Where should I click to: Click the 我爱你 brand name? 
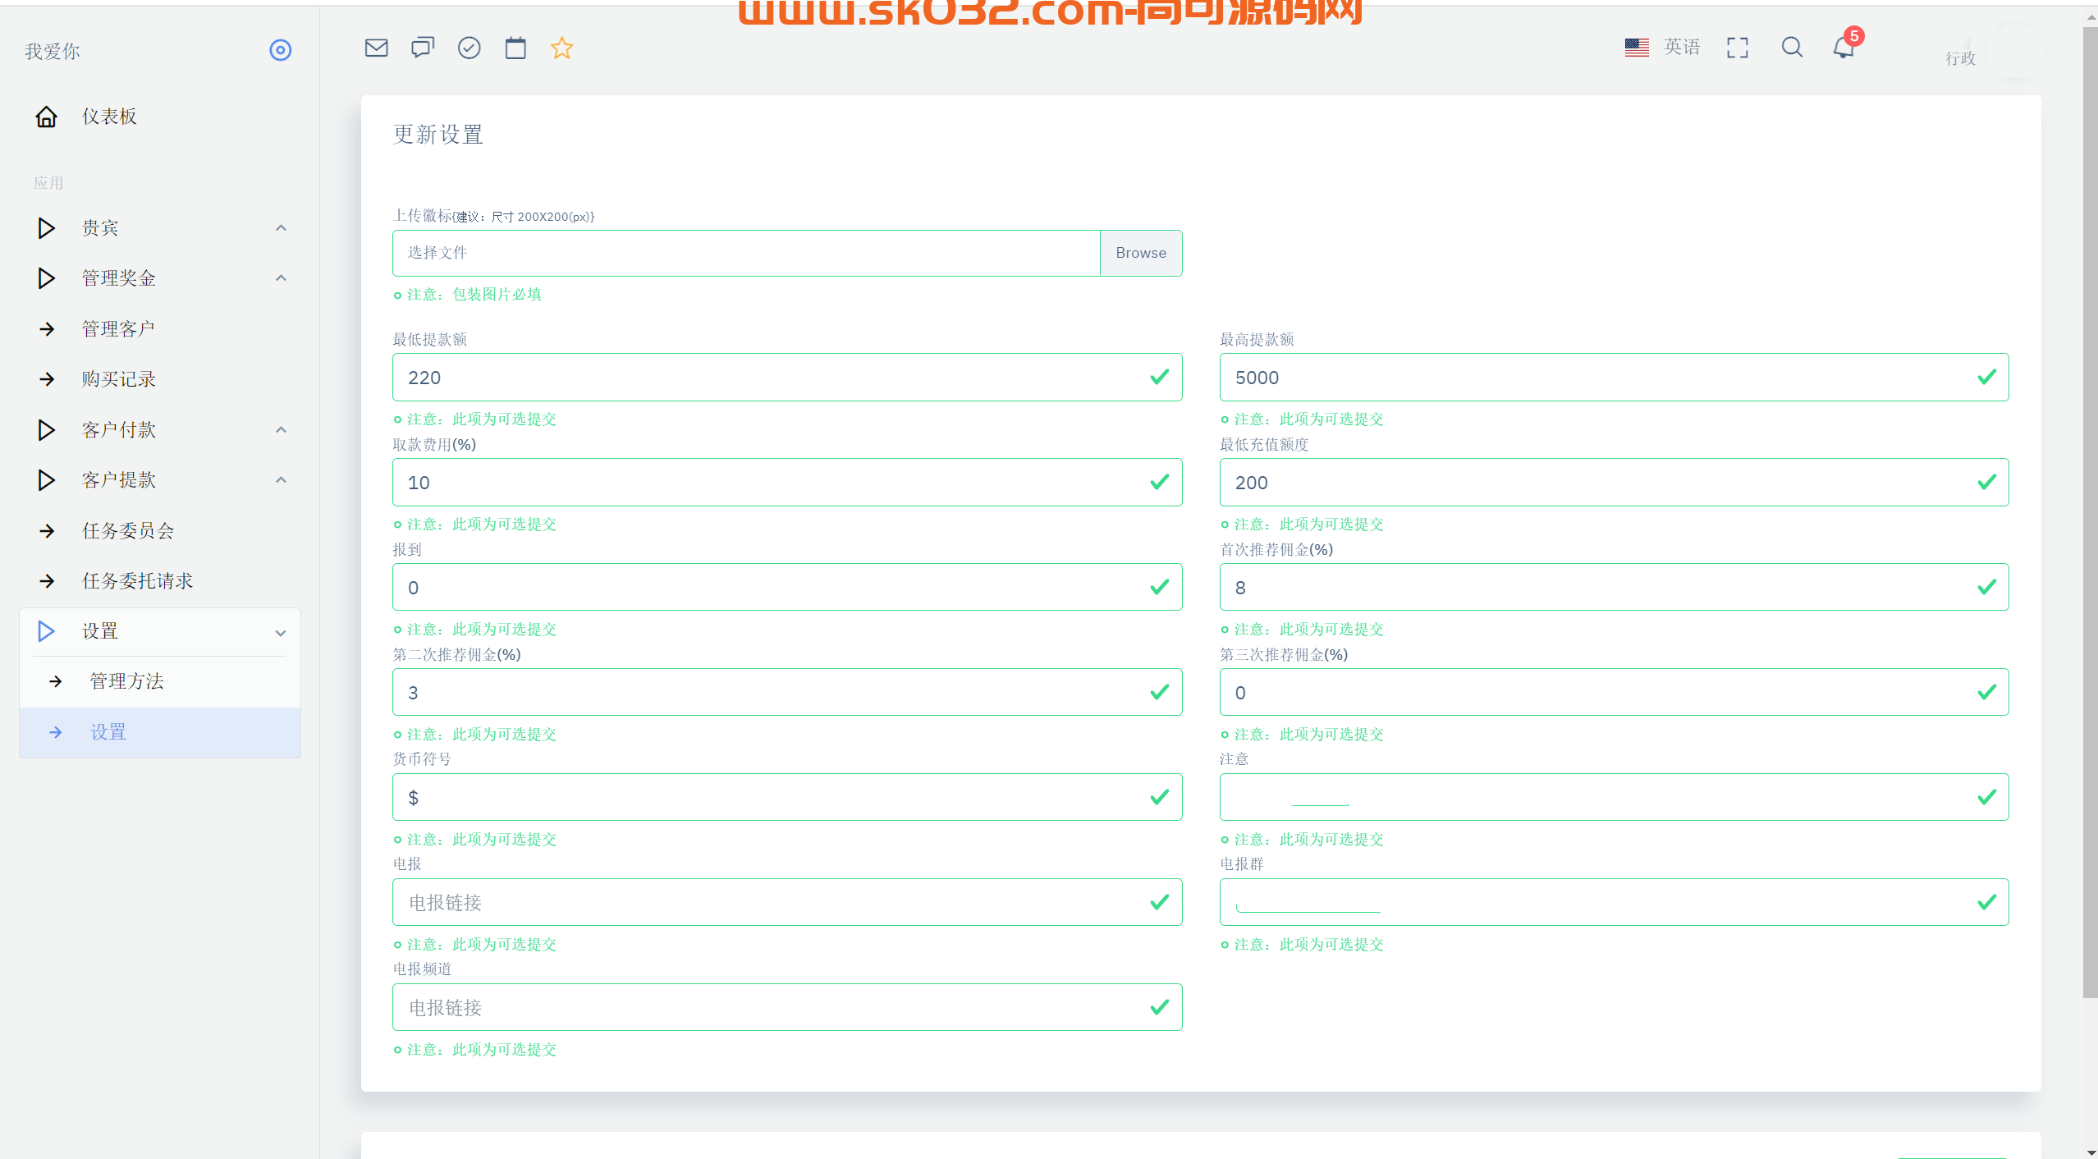53,52
